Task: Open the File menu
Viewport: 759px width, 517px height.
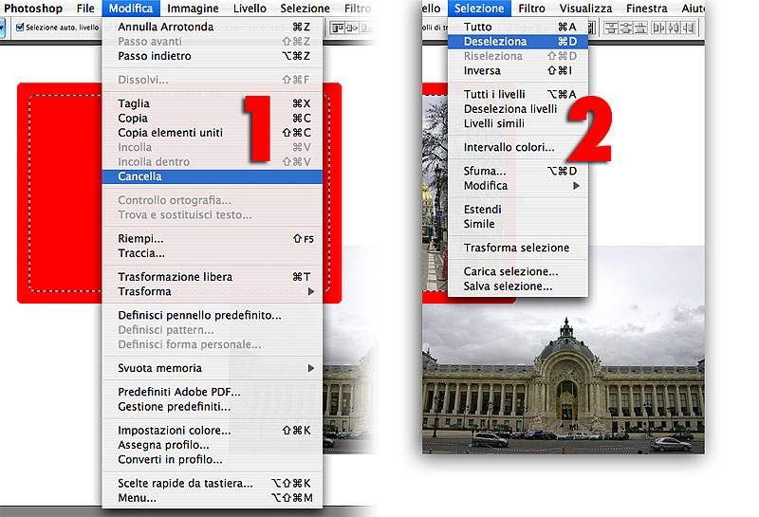Action: click(x=85, y=9)
